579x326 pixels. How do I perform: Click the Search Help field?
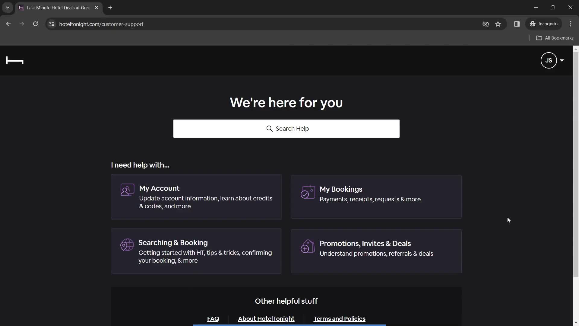pyautogui.click(x=286, y=129)
